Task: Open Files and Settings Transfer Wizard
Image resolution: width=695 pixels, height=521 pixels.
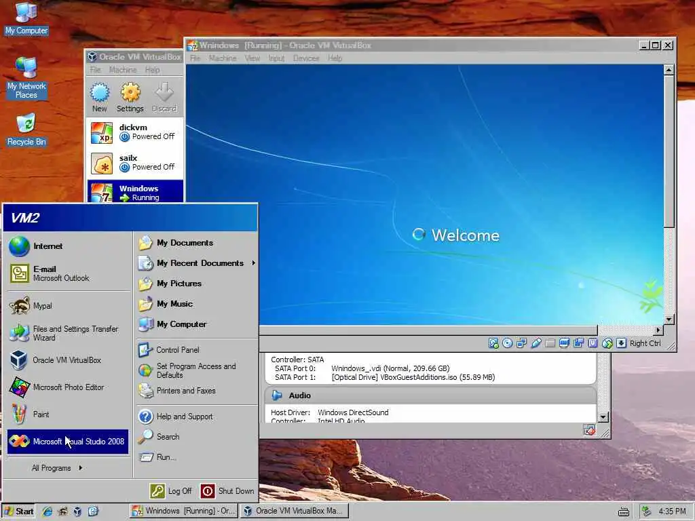Action: 68,333
